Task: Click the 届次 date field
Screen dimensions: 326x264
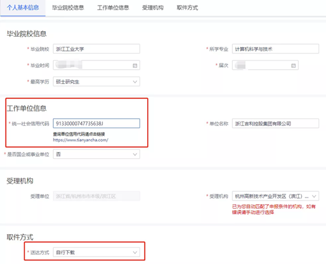Action: point(266,65)
